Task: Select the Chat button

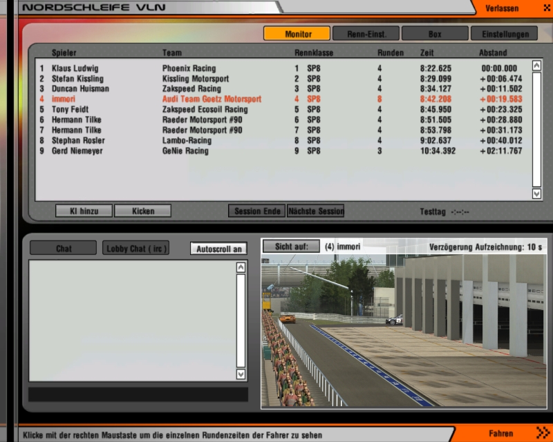Action: click(x=64, y=249)
